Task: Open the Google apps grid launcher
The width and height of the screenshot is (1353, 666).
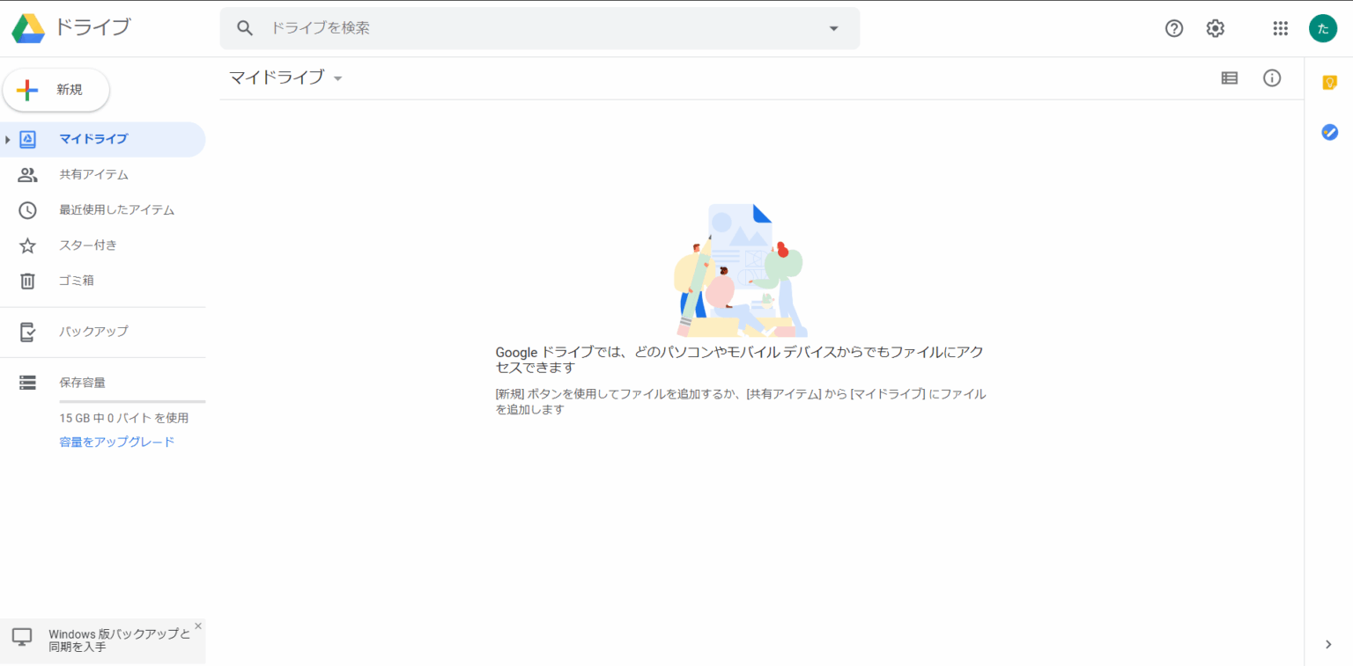Action: pyautogui.click(x=1280, y=28)
